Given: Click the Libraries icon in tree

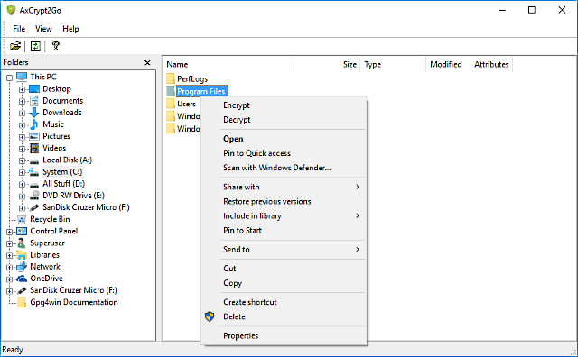Looking at the screenshot, I should pos(22,255).
